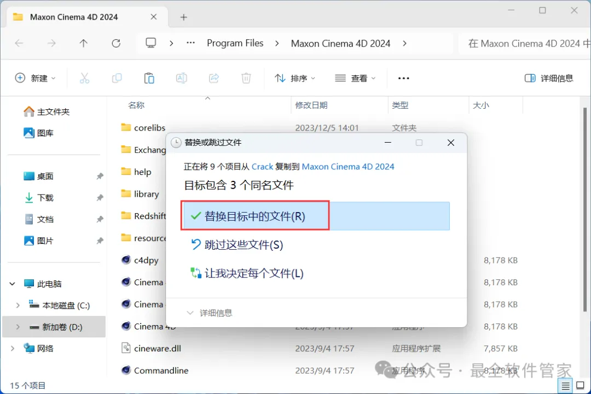The width and height of the screenshot is (591, 394).
Task: Open Desktop in sidebar
Action: pyautogui.click(x=38, y=176)
